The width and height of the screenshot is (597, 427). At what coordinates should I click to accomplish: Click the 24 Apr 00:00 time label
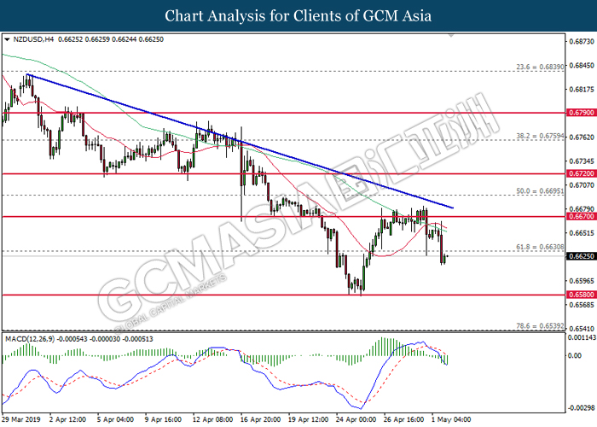coord(356,420)
